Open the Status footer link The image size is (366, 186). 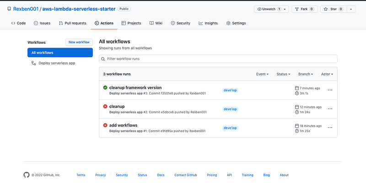[x=142, y=175]
